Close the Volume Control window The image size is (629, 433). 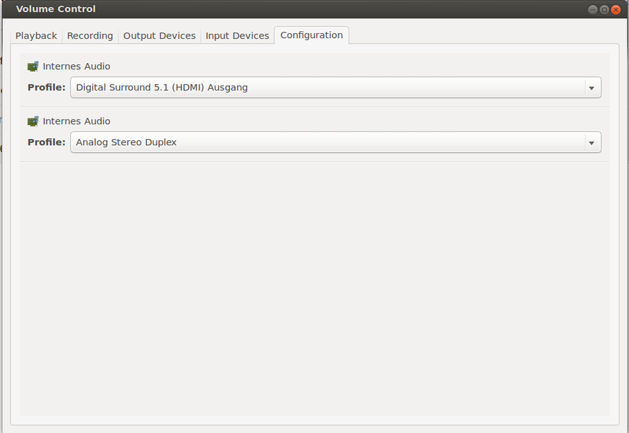[615, 10]
